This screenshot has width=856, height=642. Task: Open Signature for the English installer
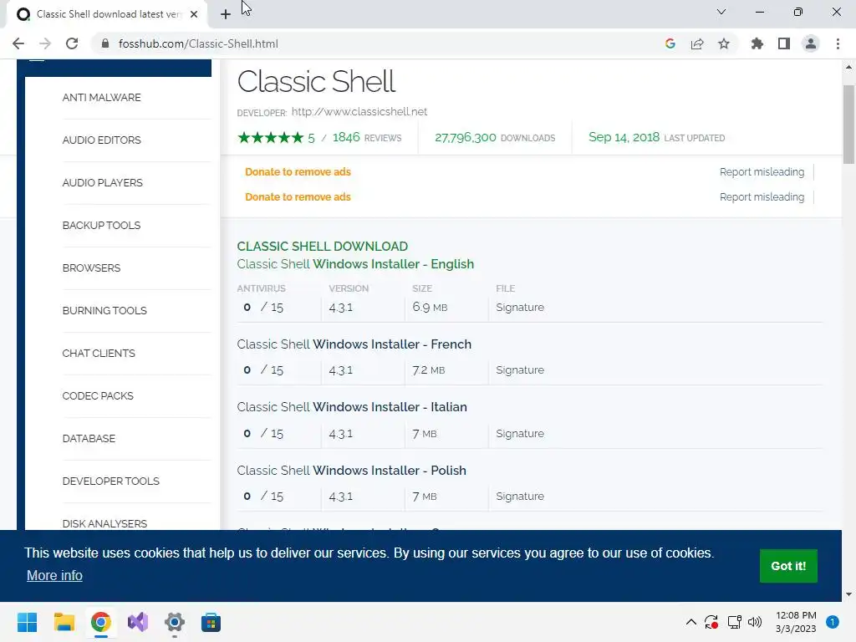click(x=520, y=307)
